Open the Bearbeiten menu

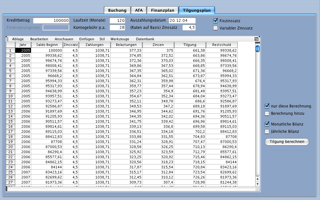(x=39, y=39)
